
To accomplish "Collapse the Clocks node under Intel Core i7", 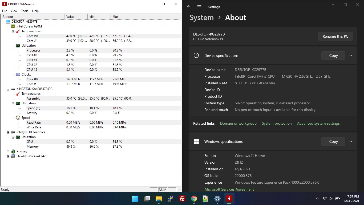I will (13, 75).
